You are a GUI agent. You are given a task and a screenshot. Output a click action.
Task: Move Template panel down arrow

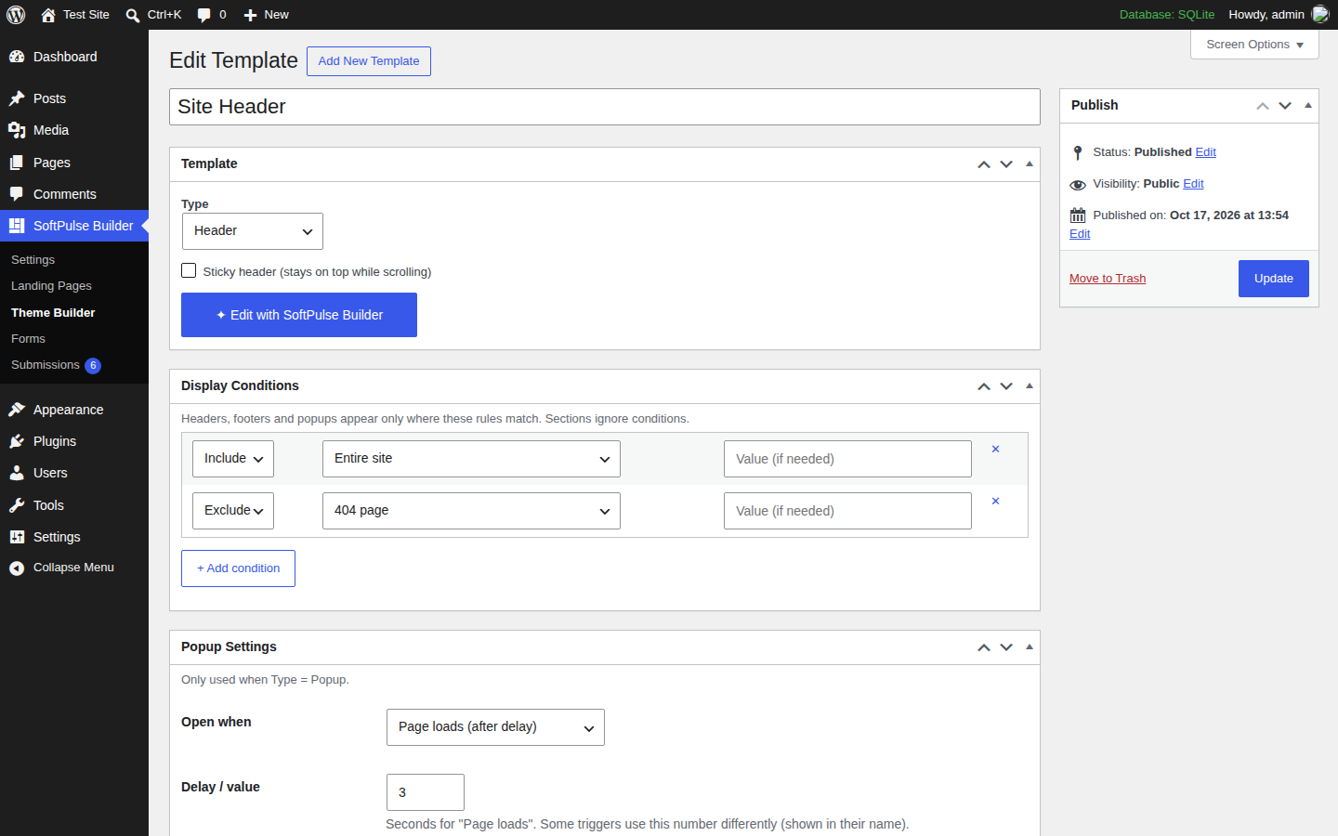1006,164
